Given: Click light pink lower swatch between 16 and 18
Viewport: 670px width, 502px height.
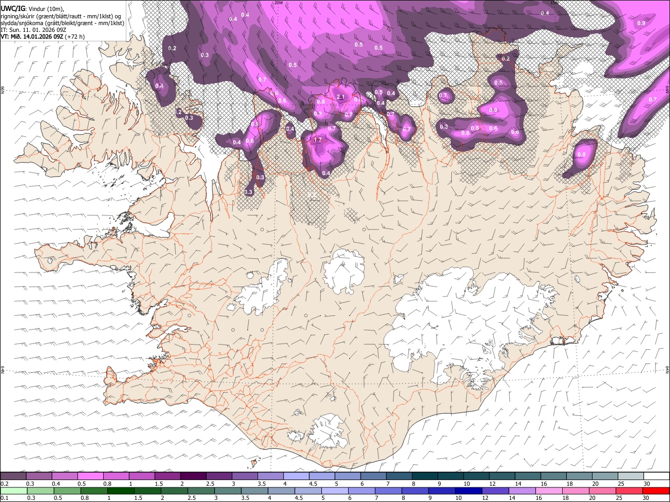Looking at the screenshot, I should (548, 491).
